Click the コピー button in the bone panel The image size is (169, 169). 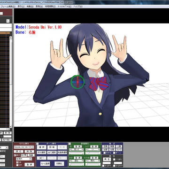pyautogui.click(x=41, y=158)
